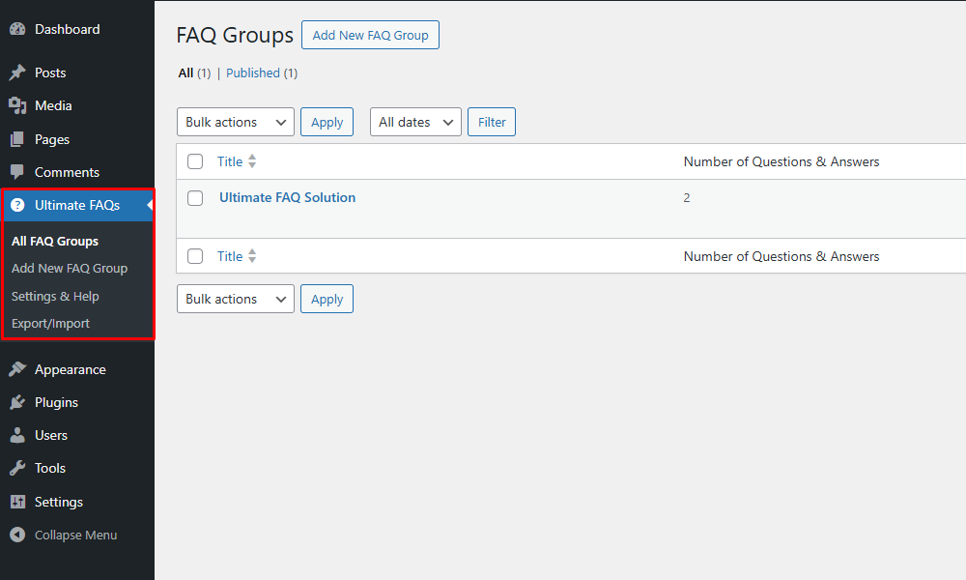Click Number of Questions & Answers header column
The height and width of the screenshot is (580, 966).
781,161
